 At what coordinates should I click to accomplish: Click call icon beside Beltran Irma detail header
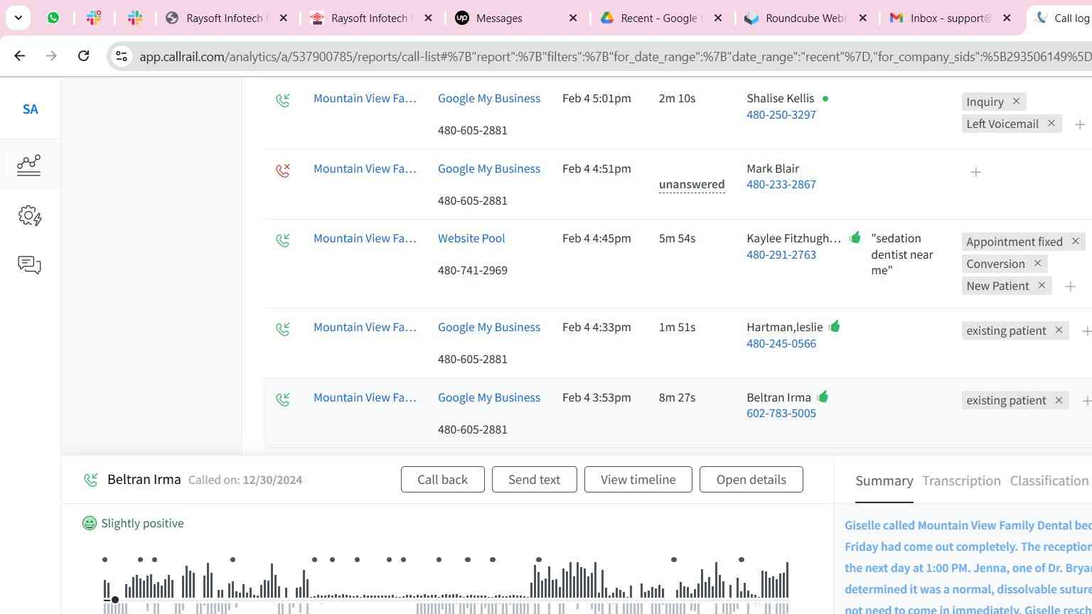click(91, 480)
